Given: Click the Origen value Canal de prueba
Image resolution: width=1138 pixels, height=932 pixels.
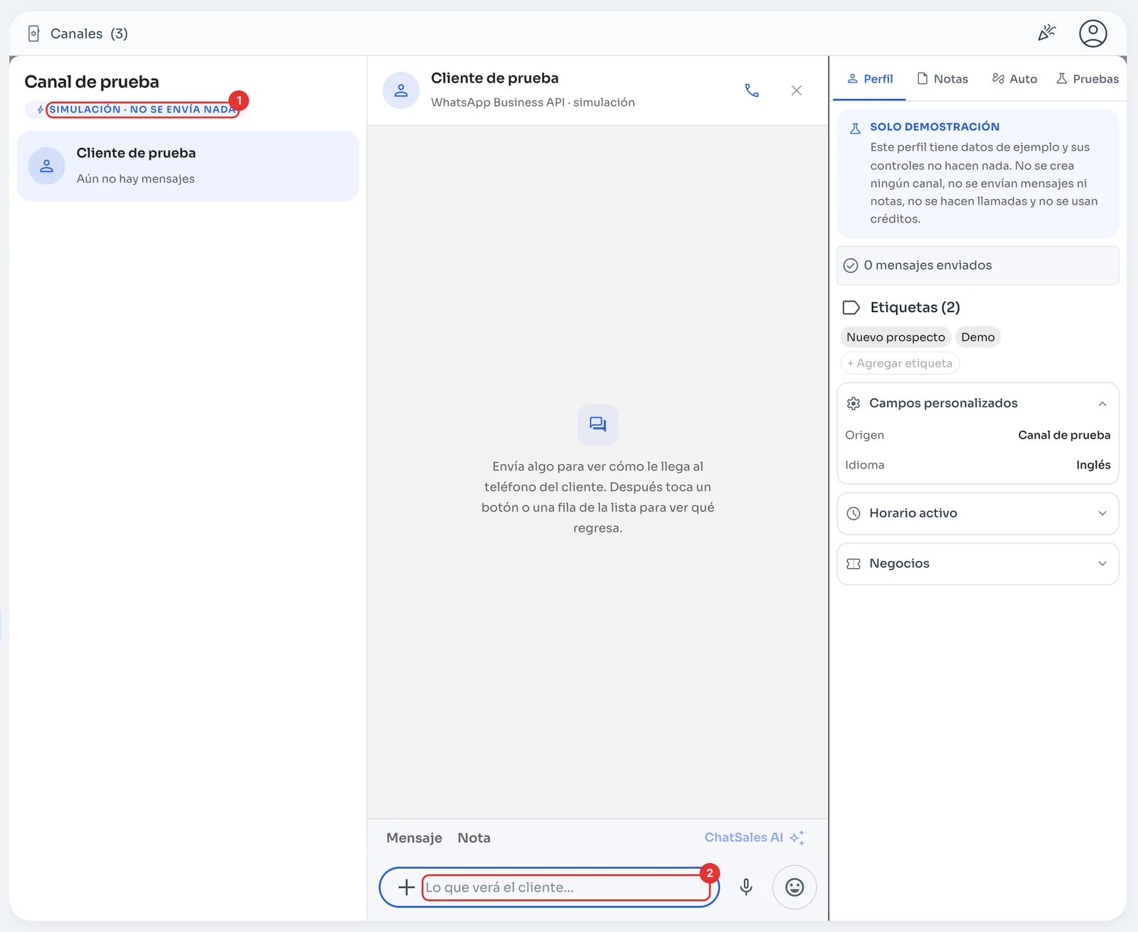Looking at the screenshot, I should click(1064, 435).
